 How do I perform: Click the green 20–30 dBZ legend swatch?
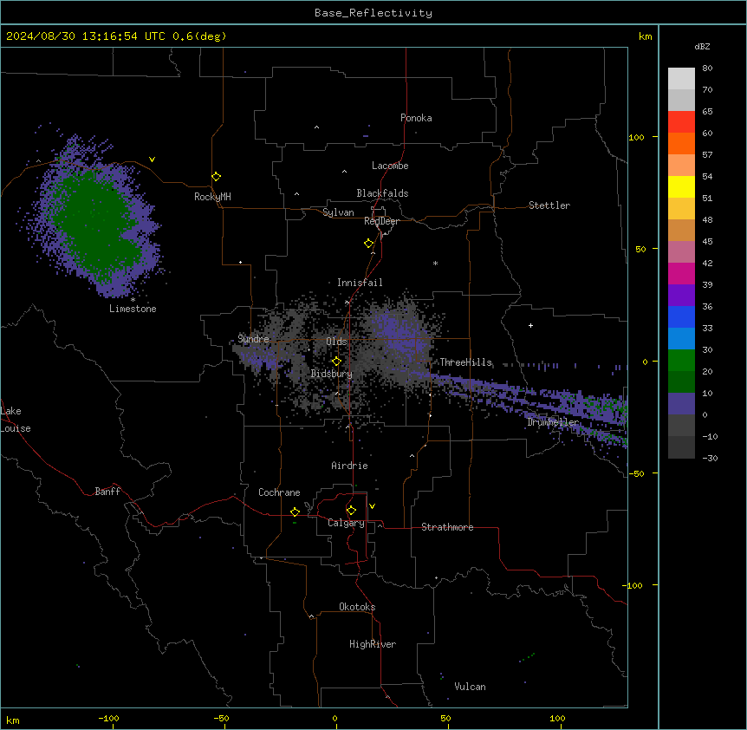pyautogui.click(x=681, y=361)
